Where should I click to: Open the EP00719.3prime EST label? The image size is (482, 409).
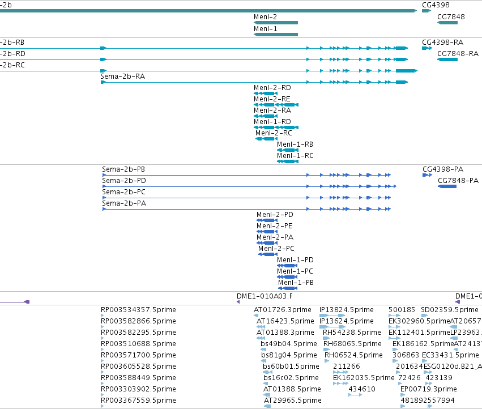tap(429, 389)
